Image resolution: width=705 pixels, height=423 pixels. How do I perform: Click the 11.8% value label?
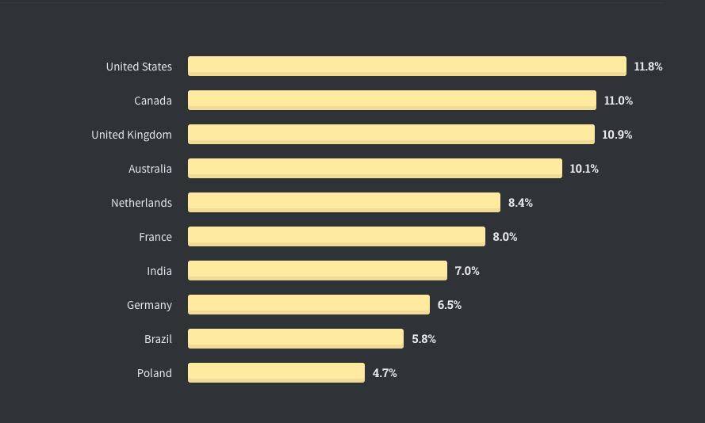(x=648, y=67)
